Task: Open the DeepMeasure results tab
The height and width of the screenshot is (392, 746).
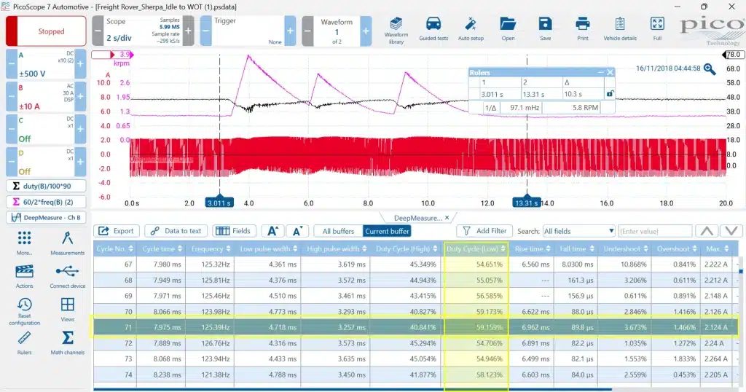Action: point(417,218)
